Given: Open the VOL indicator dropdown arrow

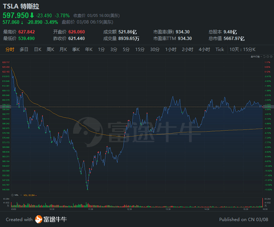Looking at the screenshot, I should pos(21,195).
